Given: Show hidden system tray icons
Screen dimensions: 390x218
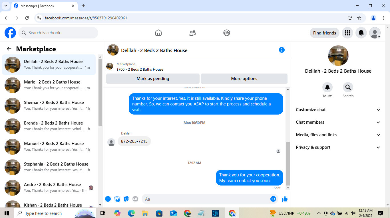Looking at the screenshot, I should click(x=319, y=213).
